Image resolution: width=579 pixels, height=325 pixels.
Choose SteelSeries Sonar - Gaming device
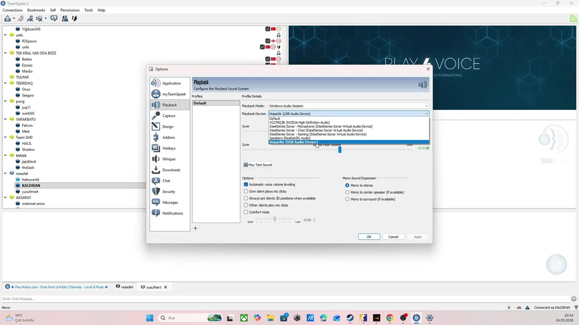coord(348,134)
